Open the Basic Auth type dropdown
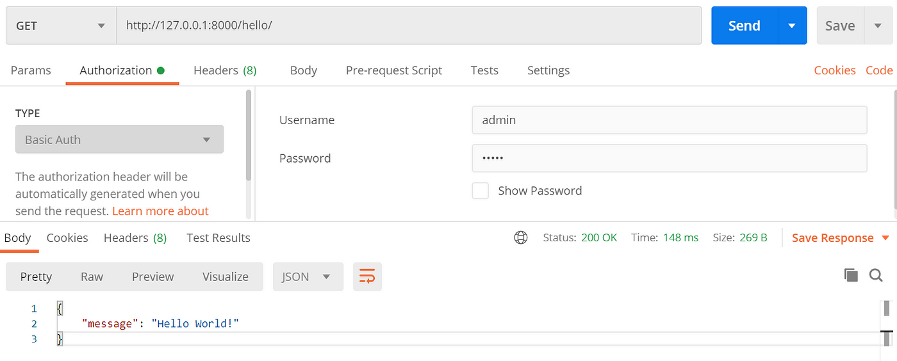897x361 pixels. pyautogui.click(x=119, y=140)
